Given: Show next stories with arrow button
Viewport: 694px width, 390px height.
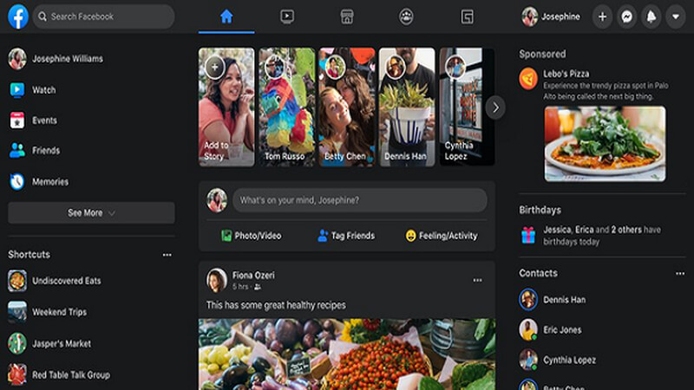Looking at the screenshot, I should point(495,107).
